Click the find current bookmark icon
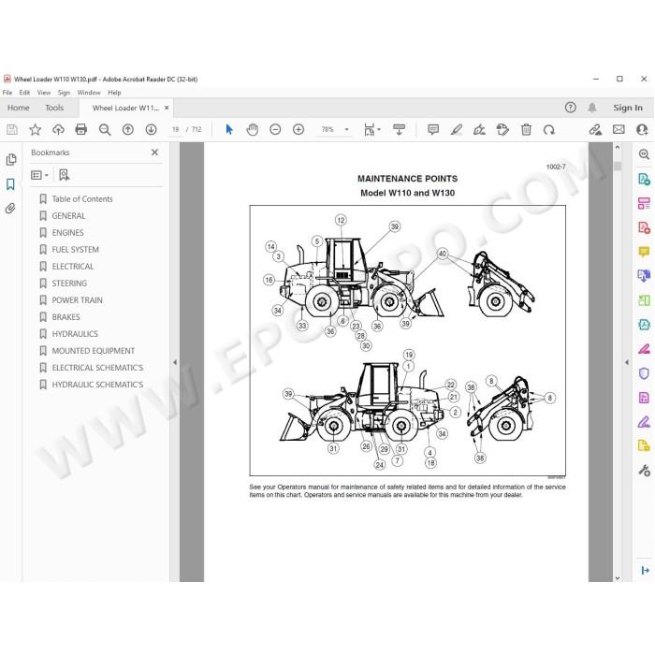This screenshot has height=655, width=655. click(x=64, y=175)
